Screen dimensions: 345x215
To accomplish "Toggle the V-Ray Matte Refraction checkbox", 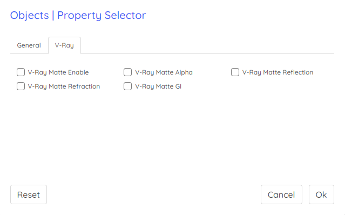I will [x=21, y=86].
